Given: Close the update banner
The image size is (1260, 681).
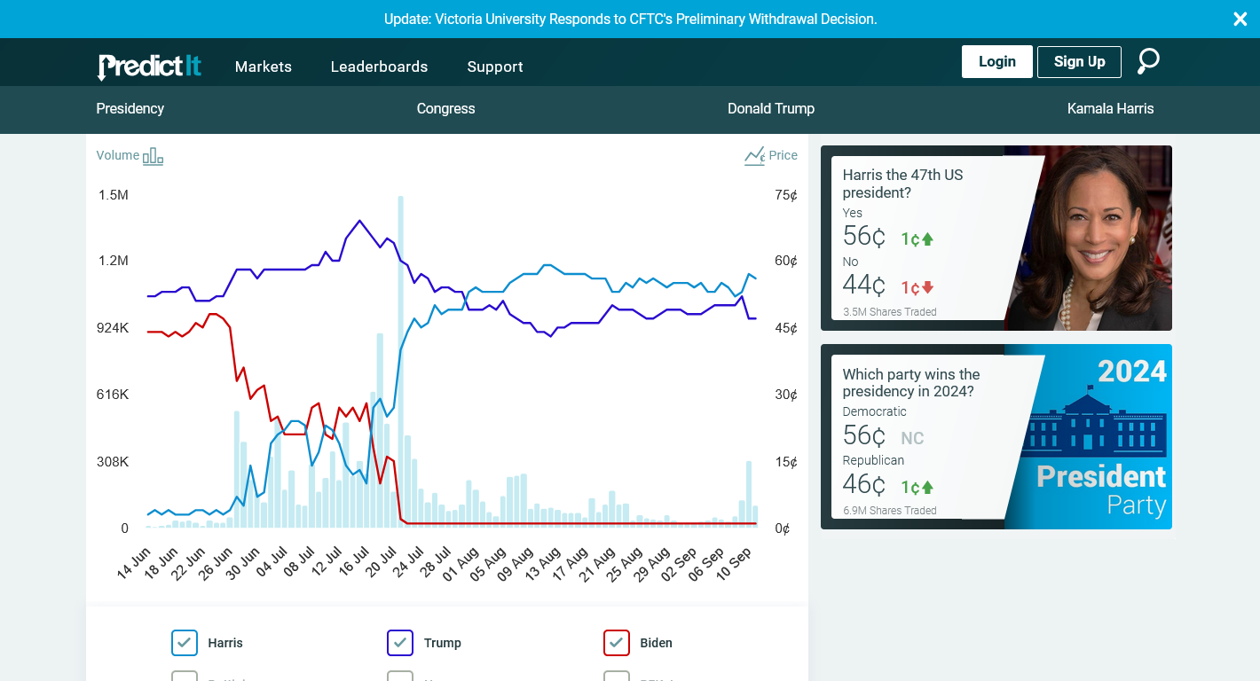Looking at the screenshot, I should [x=1240, y=19].
